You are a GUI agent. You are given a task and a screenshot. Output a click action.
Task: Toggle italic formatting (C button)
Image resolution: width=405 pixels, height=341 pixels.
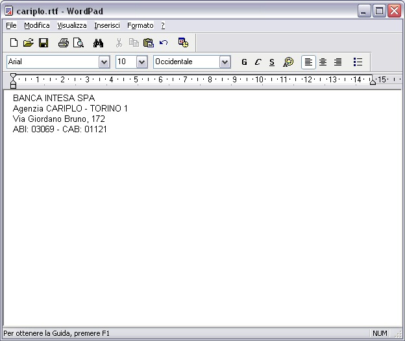point(258,62)
